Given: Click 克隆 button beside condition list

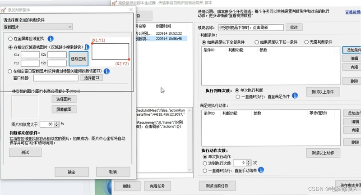Looking at the screenshot, I should [x=352, y=67].
